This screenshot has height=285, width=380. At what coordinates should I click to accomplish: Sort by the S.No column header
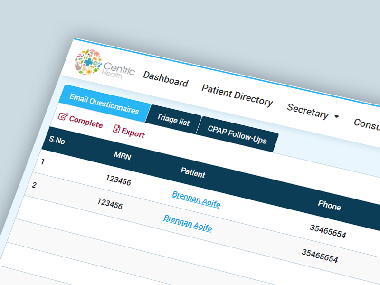57,140
